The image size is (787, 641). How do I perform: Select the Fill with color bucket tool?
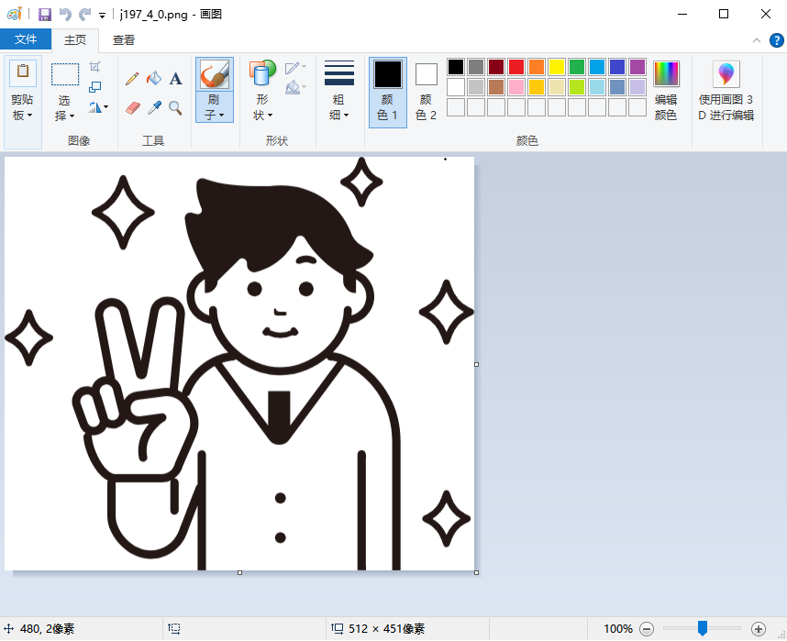[x=154, y=79]
